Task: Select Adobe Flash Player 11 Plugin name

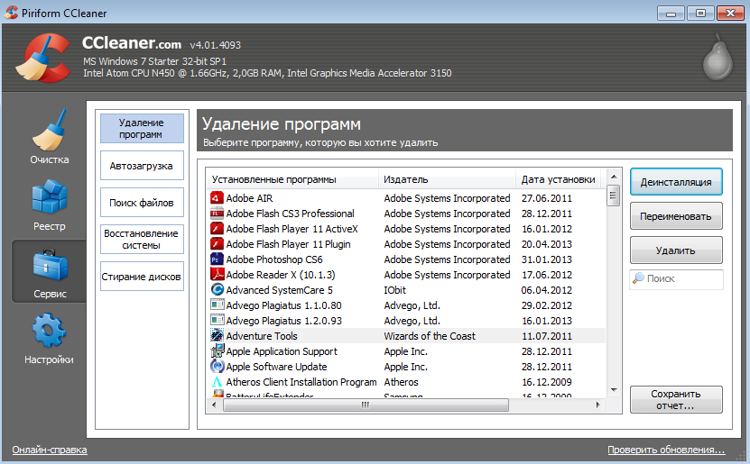Action: (289, 244)
